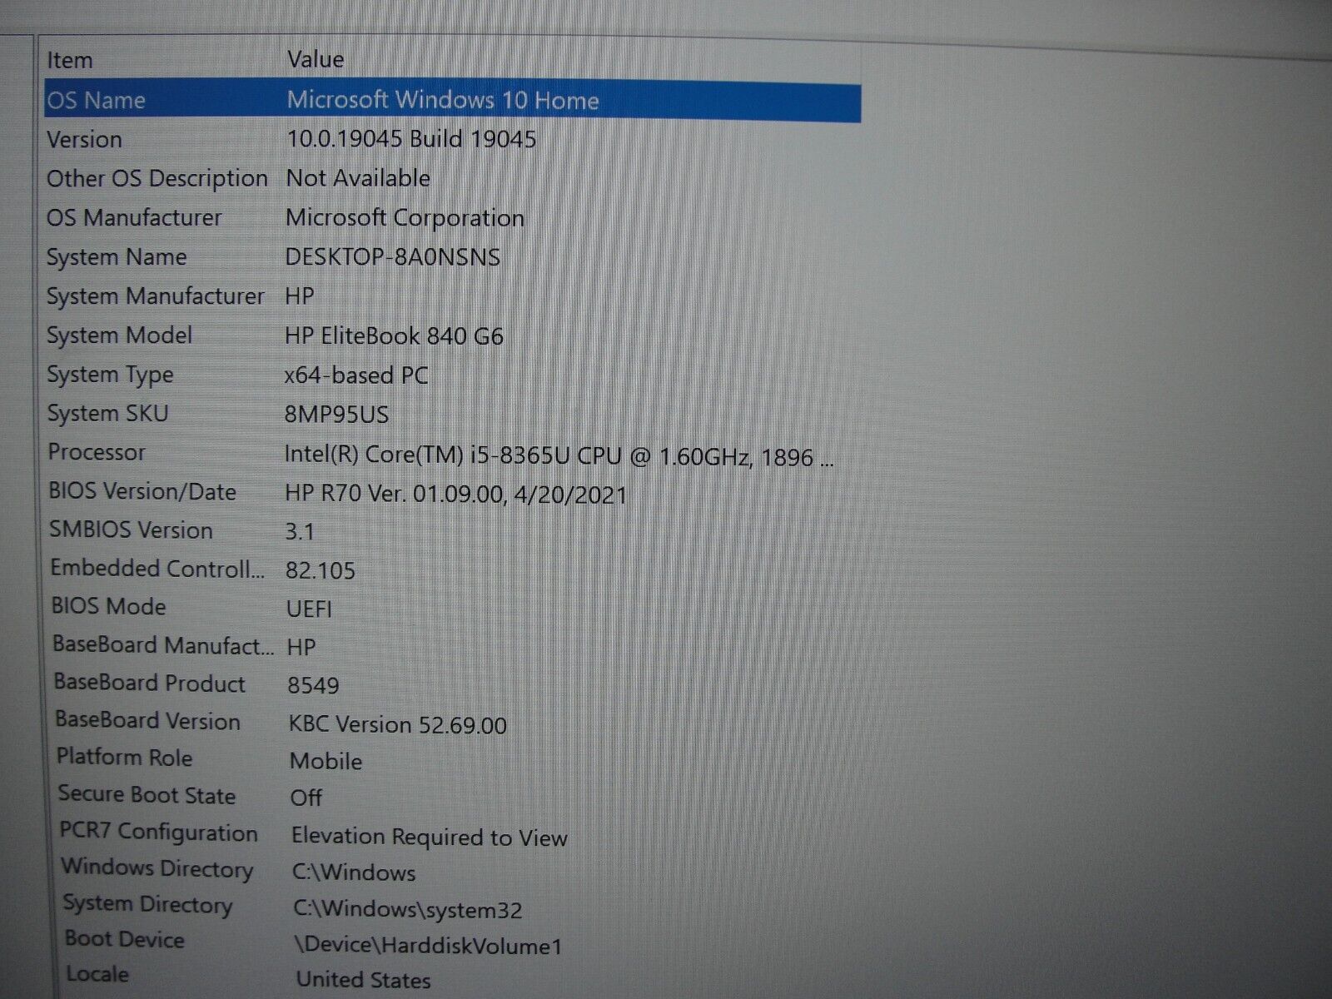Select the Platform Role row
The height and width of the screenshot is (999, 1332).
point(125,758)
